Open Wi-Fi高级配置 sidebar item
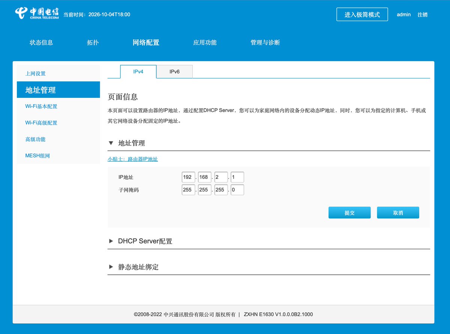Image resolution: width=450 pixels, height=334 pixels. 58,123
